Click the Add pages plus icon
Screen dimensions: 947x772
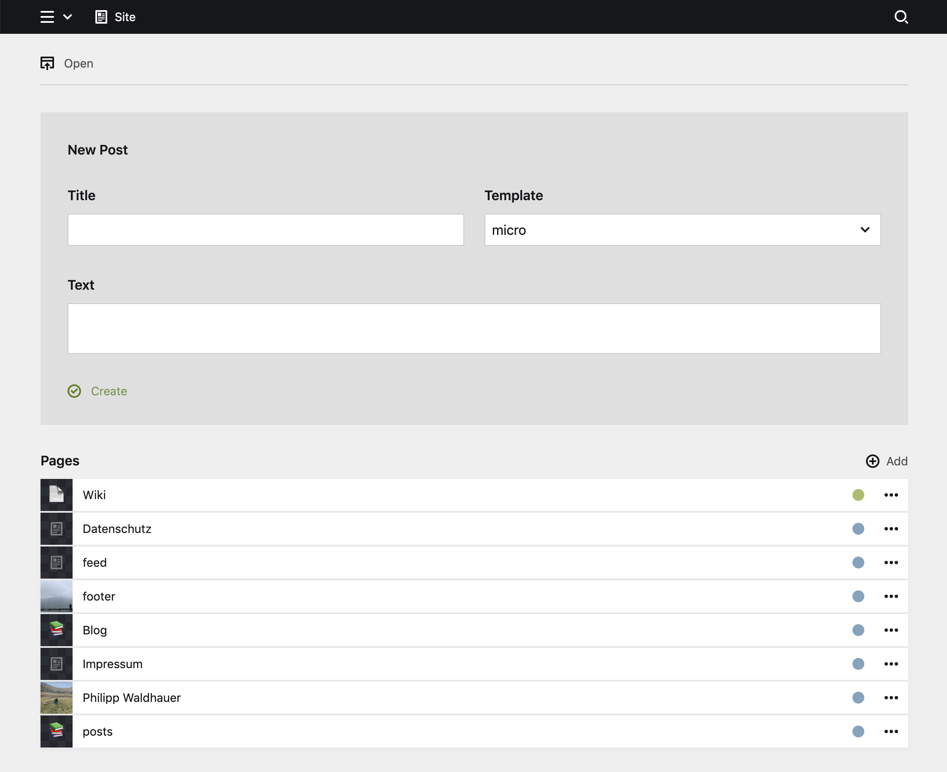[872, 461]
